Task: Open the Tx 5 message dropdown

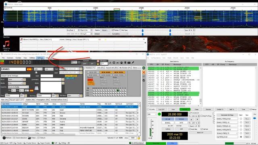Action: 227,133
